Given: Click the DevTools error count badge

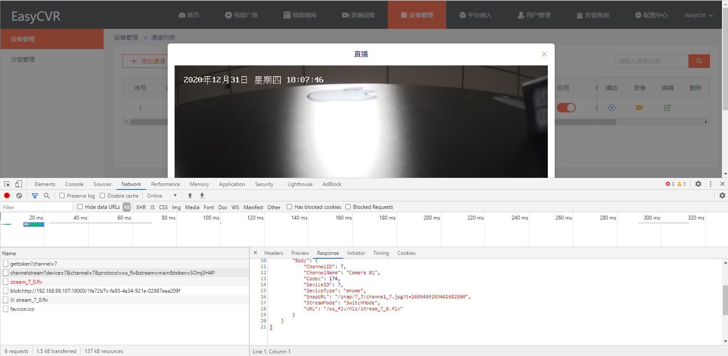Looking at the screenshot, I should tap(670, 184).
